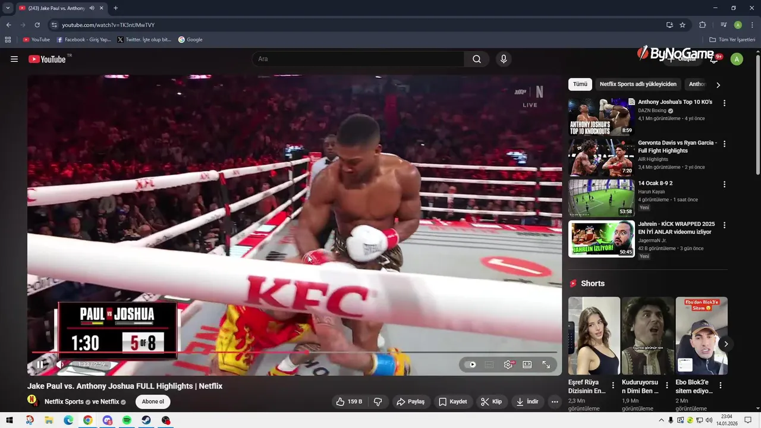The image size is (761, 428).
Task: Click the Paylaş share button
Action: pyautogui.click(x=410, y=402)
